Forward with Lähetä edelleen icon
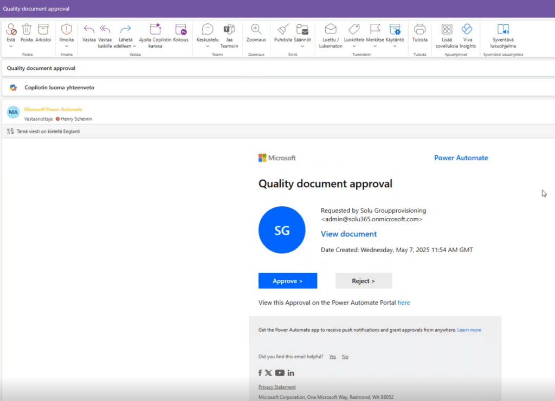The width and height of the screenshot is (555, 401). [125, 29]
